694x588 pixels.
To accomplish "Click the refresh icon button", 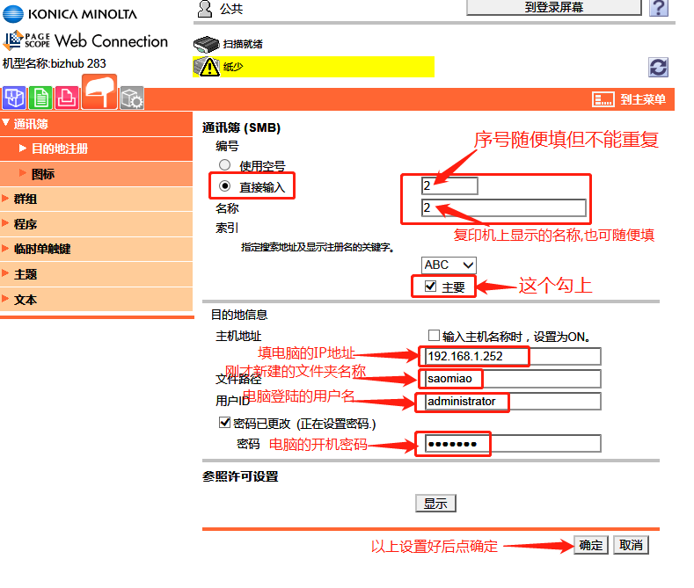I will (657, 67).
